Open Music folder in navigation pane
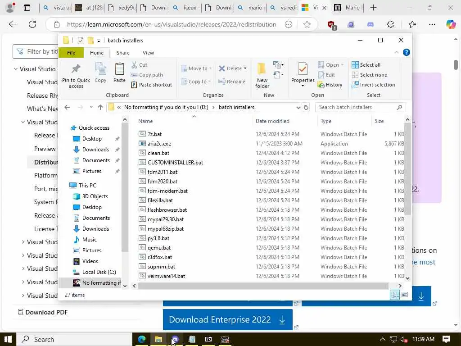461x346 pixels. 90,240
